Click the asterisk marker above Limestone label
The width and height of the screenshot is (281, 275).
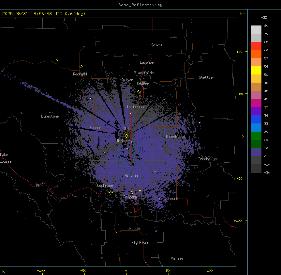coord(50,113)
